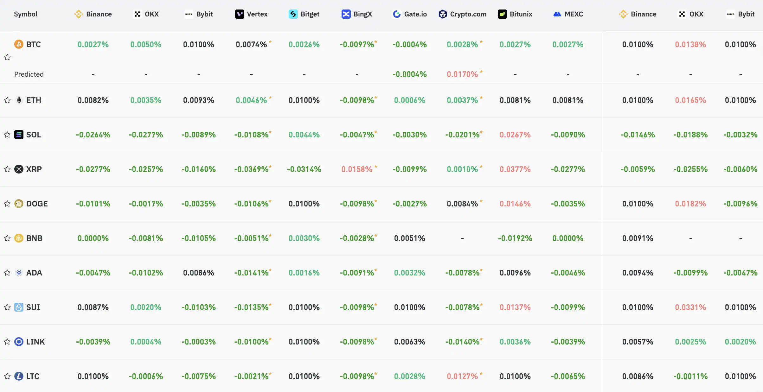The height and width of the screenshot is (392, 763).
Task: Click the Gate.io column header label
Action: point(415,14)
